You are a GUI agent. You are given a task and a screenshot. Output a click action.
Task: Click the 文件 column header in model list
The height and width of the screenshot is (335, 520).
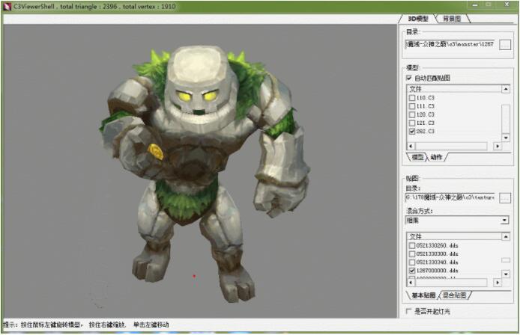[x=454, y=89]
